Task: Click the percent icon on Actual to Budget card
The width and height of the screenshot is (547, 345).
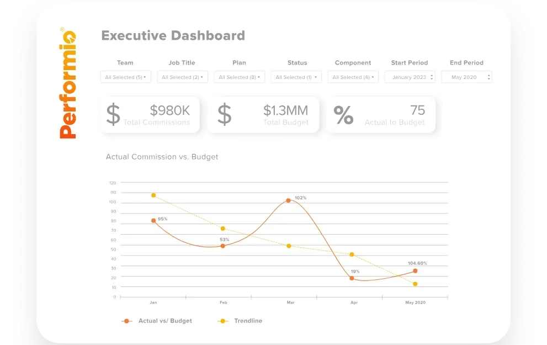Action: [x=343, y=114]
